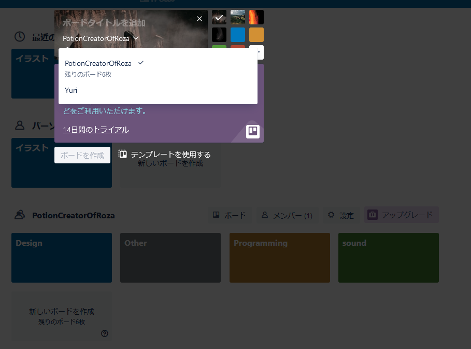The image size is (471, 349).
Task: Open the Other board
Action: tap(170, 258)
